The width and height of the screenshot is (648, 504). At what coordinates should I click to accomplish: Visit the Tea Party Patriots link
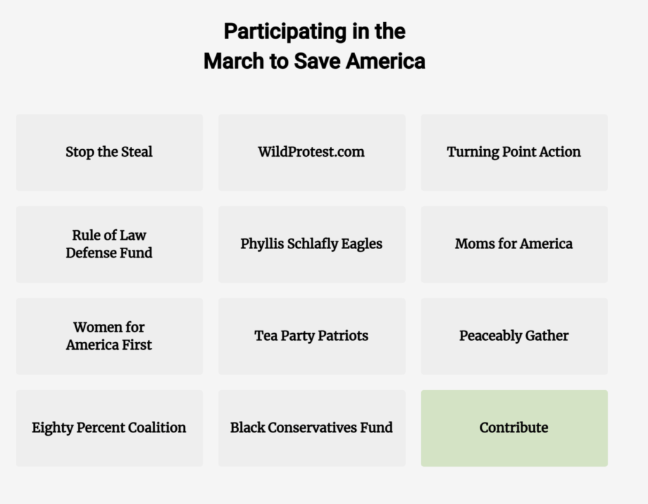click(x=311, y=336)
